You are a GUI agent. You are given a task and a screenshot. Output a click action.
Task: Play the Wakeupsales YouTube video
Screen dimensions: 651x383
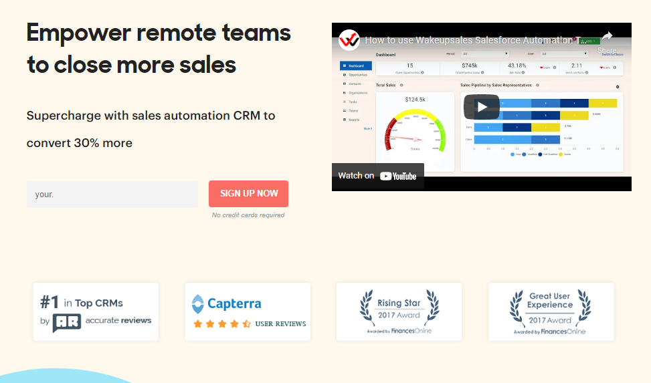click(x=482, y=107)
